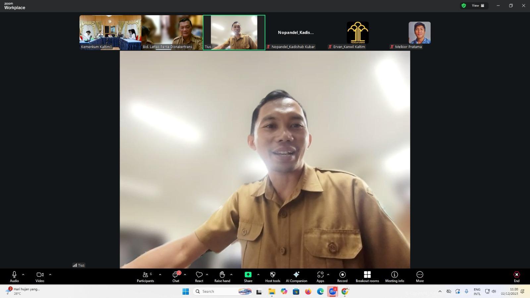Open the Chat panel
Screen dimensions: 530x298
click(x=176, y=277)
